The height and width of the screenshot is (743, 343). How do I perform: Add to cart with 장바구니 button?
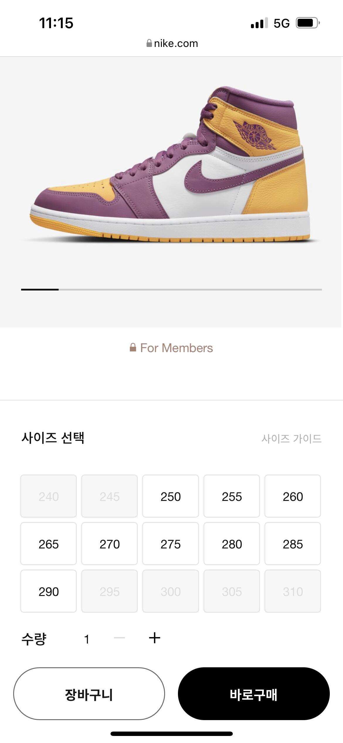[89, 694]
